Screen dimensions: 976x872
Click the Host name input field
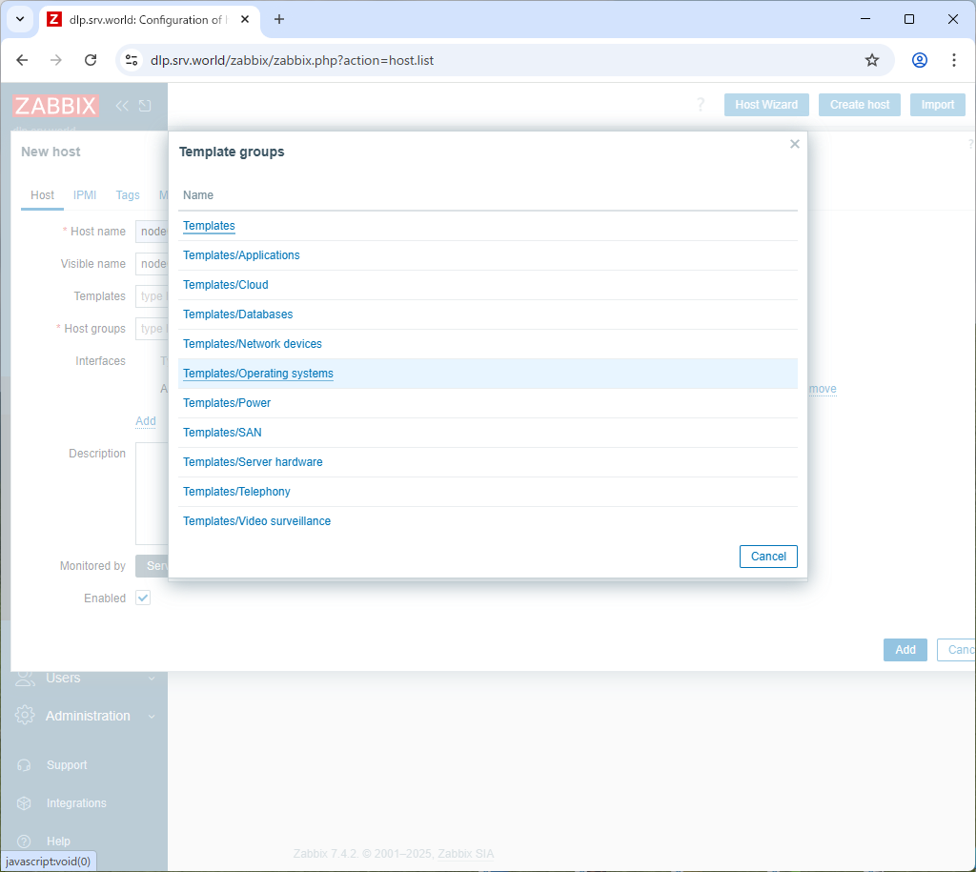click(152, 232)
